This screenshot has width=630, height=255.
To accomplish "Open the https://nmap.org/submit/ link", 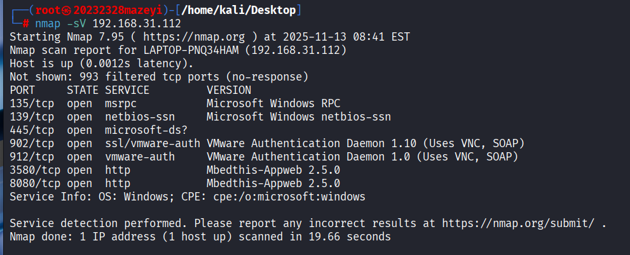I will [x=518, y=224].
